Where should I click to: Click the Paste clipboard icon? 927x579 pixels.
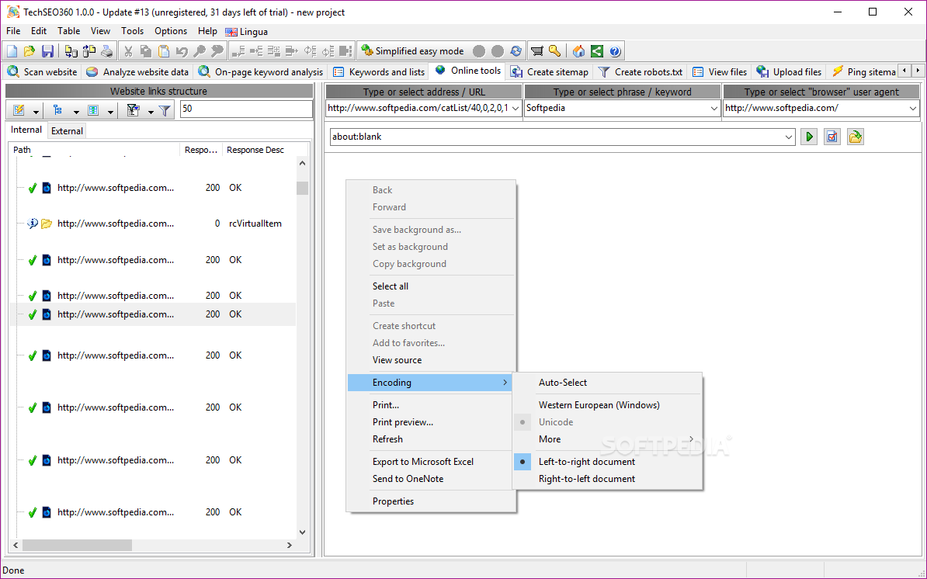coord(164,51)
